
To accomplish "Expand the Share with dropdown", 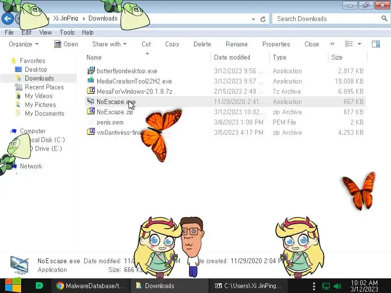I will [x=109, y=44].
